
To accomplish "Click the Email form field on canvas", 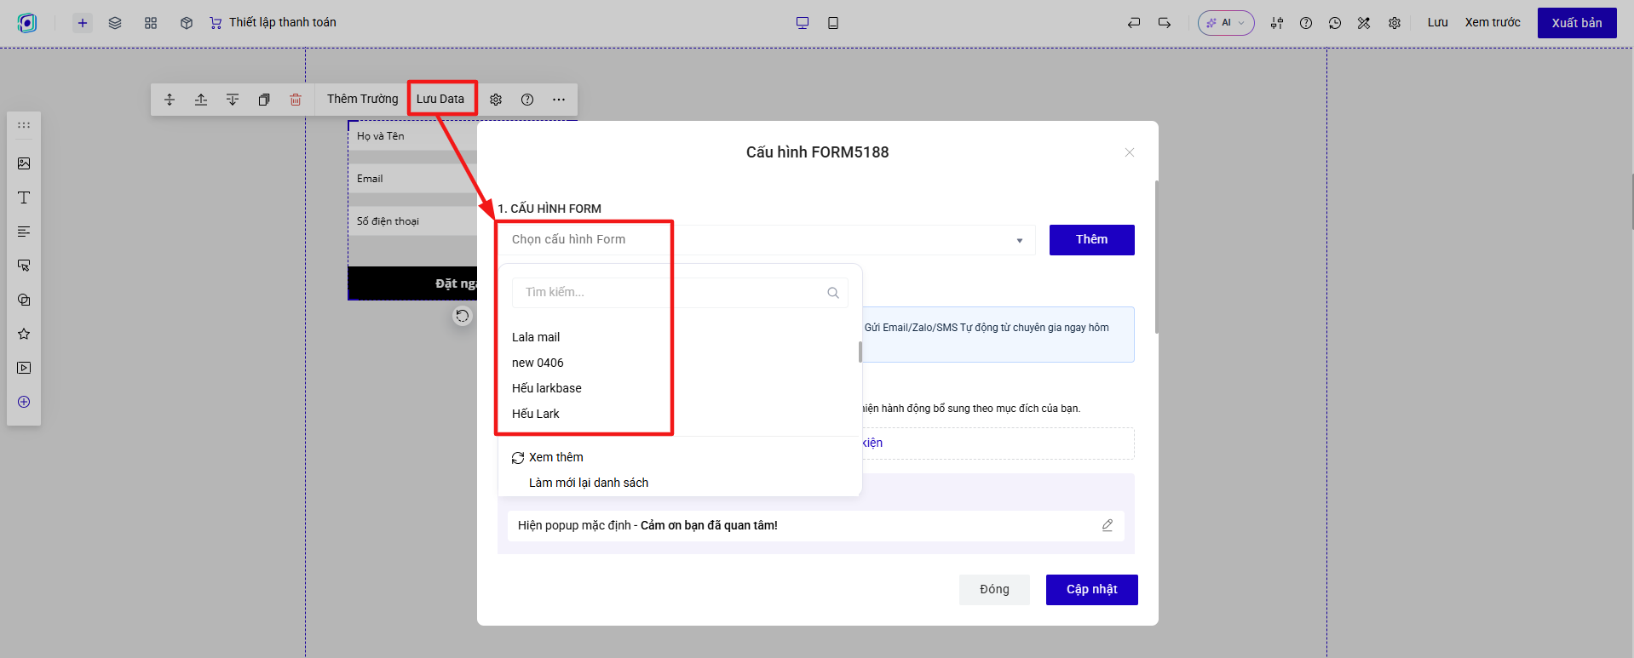I will coord(413,179).
